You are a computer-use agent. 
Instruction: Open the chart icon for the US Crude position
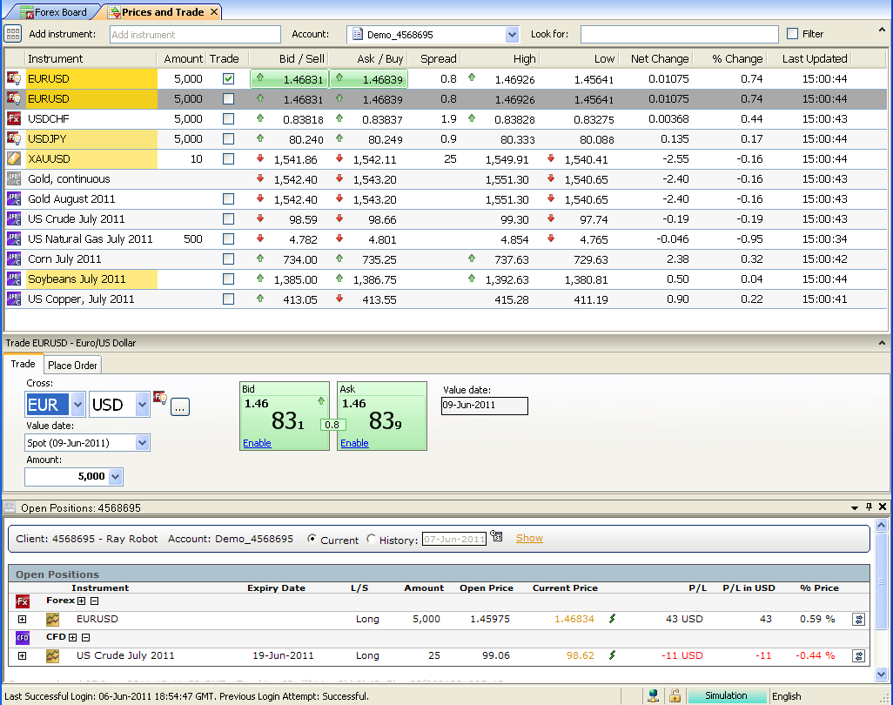click(x=52, y=656)
